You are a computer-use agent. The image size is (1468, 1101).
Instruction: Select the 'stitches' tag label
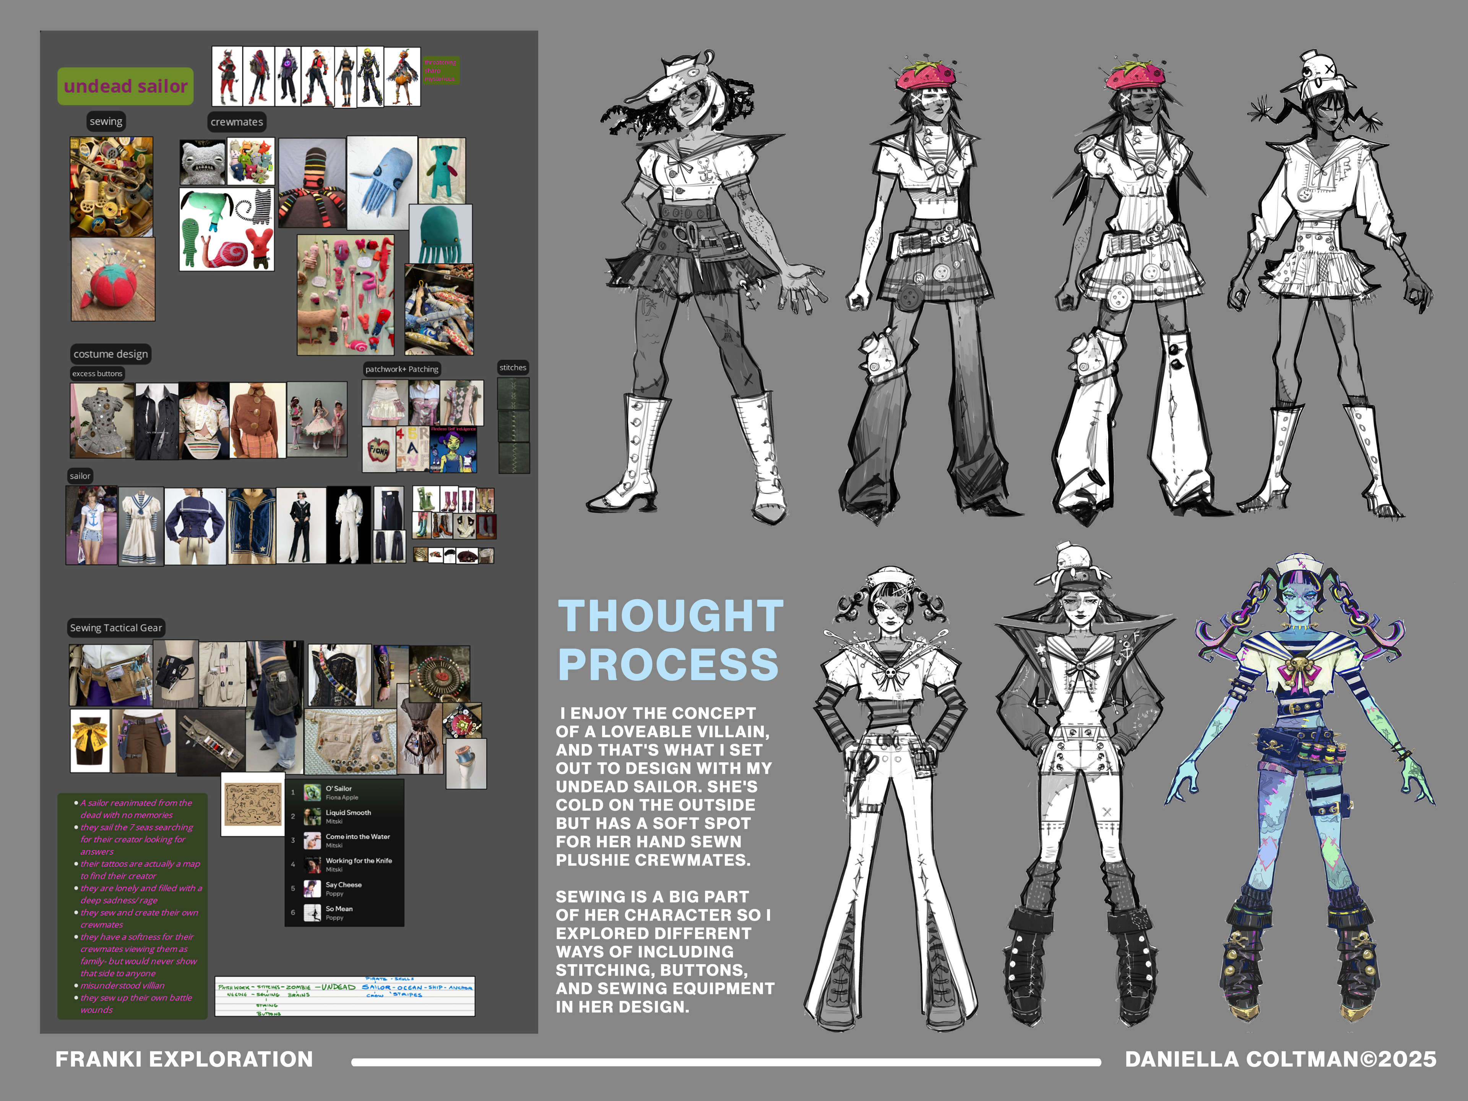[x=512, y=368]
